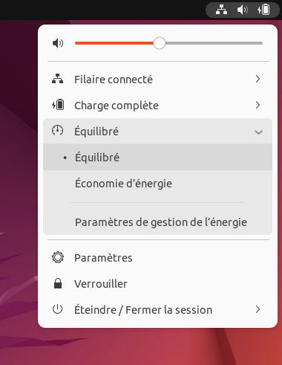Viewport: 282px width, 365px height.
Task: Click the volume icon in top bar
Action: [243, 10]
